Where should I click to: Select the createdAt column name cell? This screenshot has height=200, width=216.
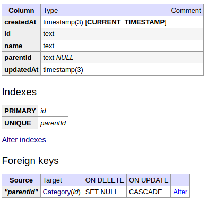21,22
